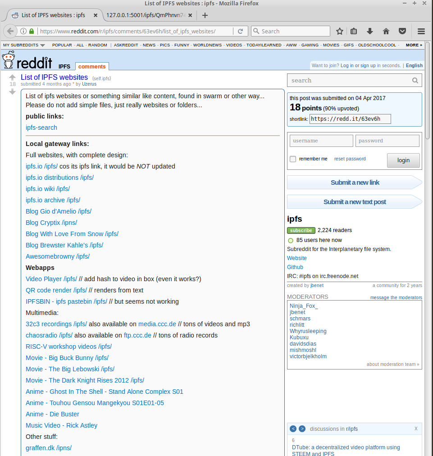Open Movie - Big Buck Bunny /ipfs/ link

click(67, 358)
